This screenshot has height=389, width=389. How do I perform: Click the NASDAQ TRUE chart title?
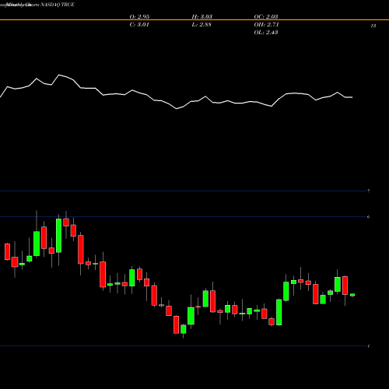tap(58, 5)
